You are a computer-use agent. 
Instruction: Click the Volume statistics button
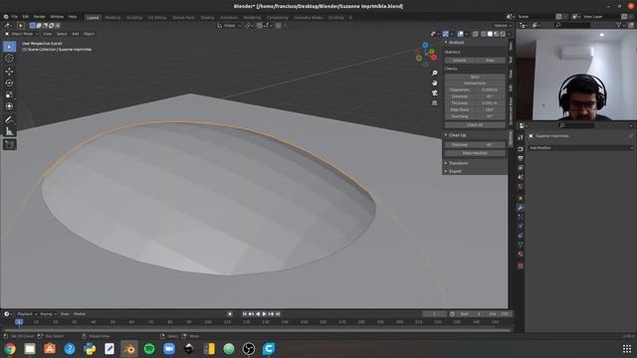[460, 60]
